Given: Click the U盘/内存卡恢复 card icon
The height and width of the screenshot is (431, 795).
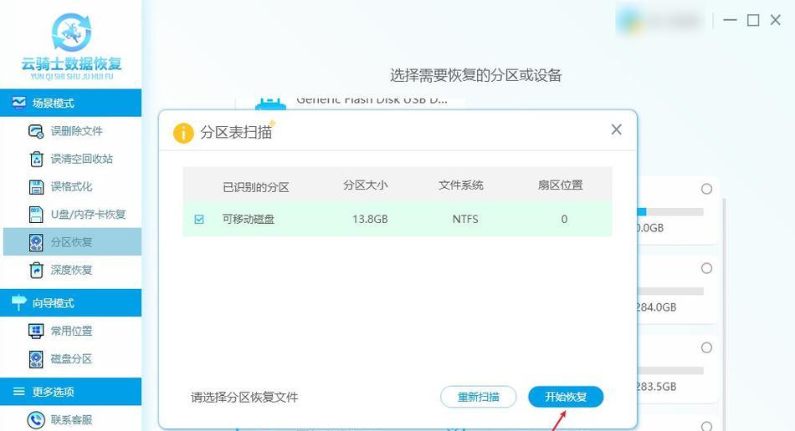Looking at the screenshot, I should pyautogui.click(x=36, y=215).
